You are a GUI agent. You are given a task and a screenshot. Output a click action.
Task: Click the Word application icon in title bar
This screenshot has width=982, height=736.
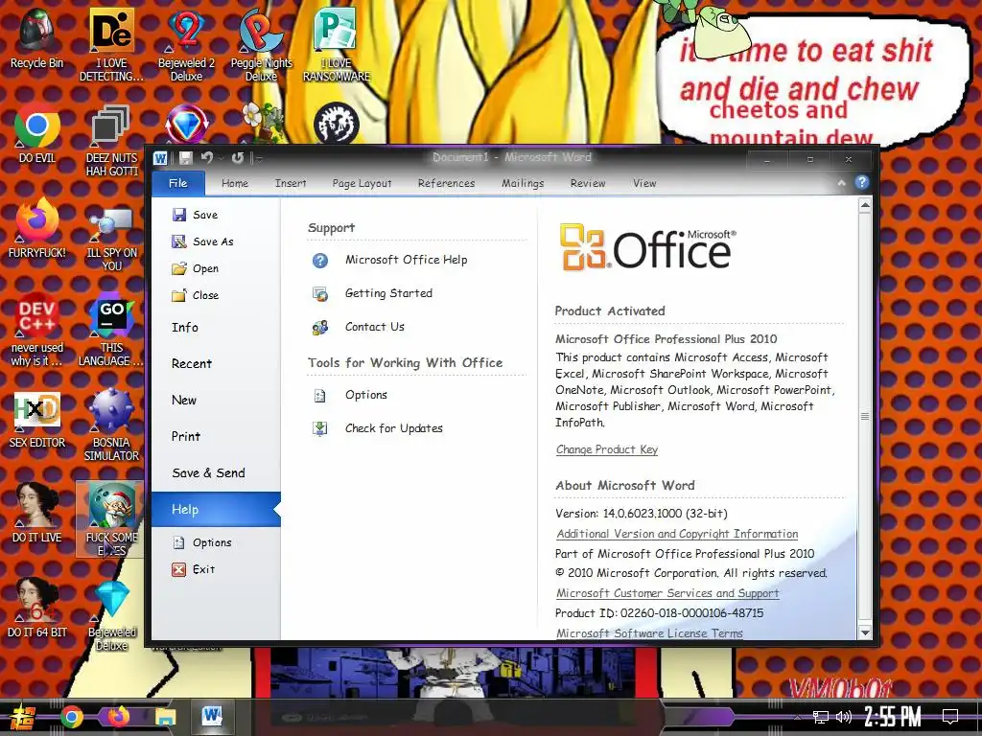click(160, 158)
